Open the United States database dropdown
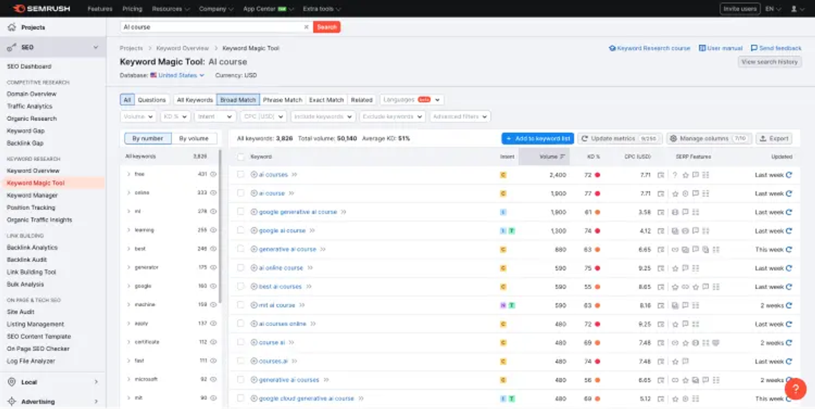The width and height of the screenshot is (815, 409). tap(177, 75)
